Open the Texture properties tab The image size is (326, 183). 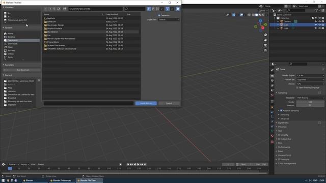[272, 142]
